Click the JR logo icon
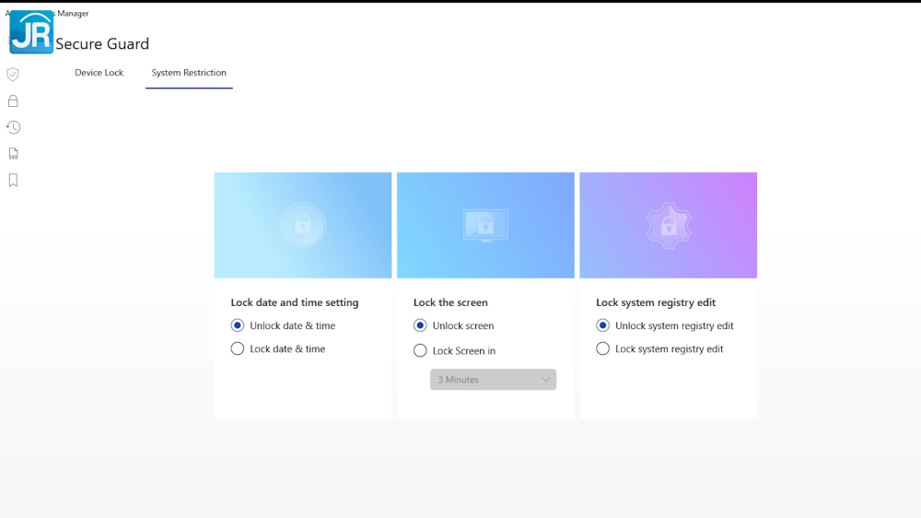Screen dimensions: 921x518 click(x=31, y=32)
